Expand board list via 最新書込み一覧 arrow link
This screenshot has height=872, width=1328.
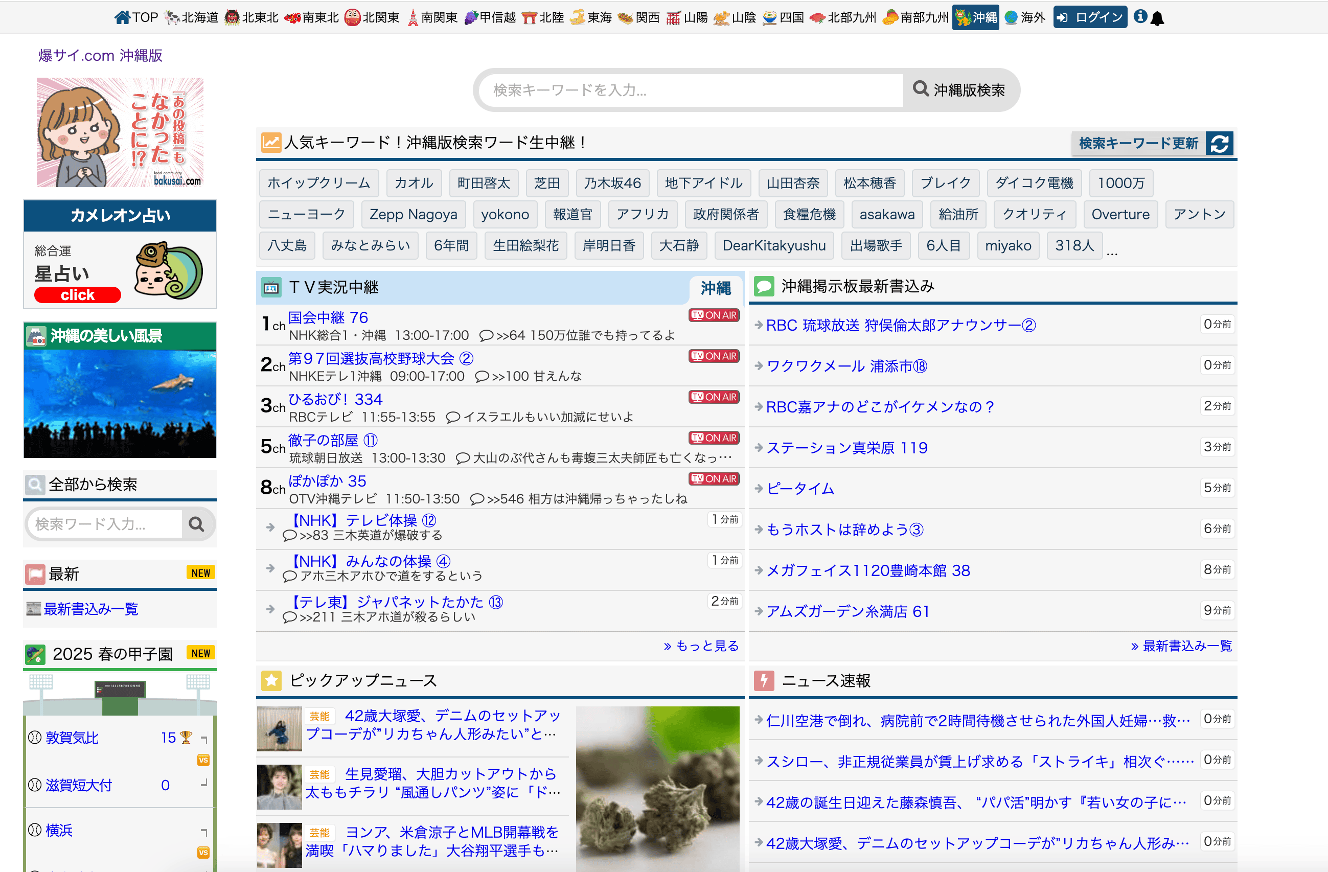click(1181, 646)
